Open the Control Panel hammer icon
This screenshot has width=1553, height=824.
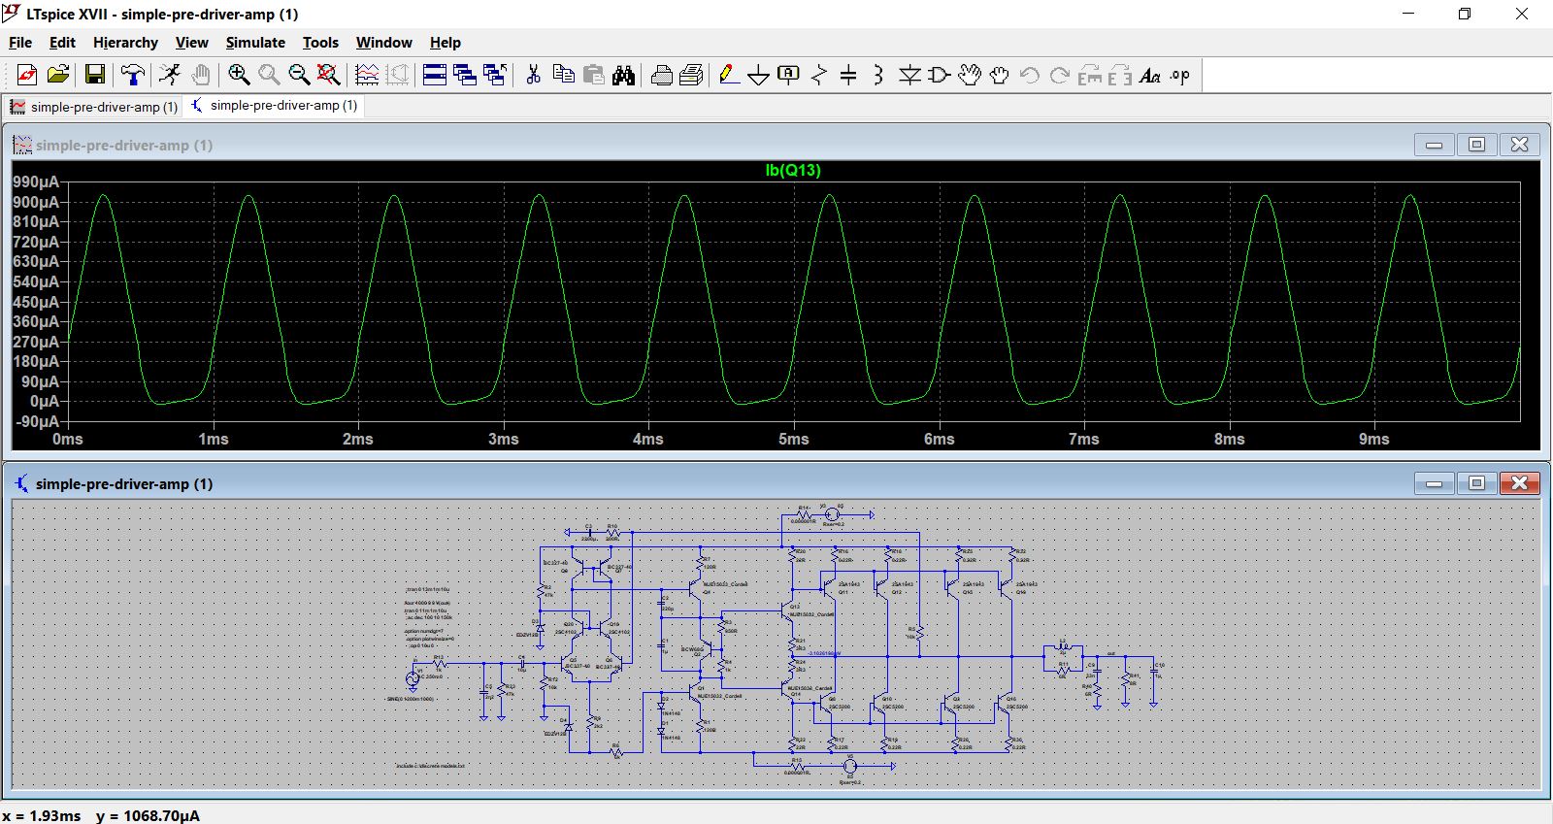132,75
